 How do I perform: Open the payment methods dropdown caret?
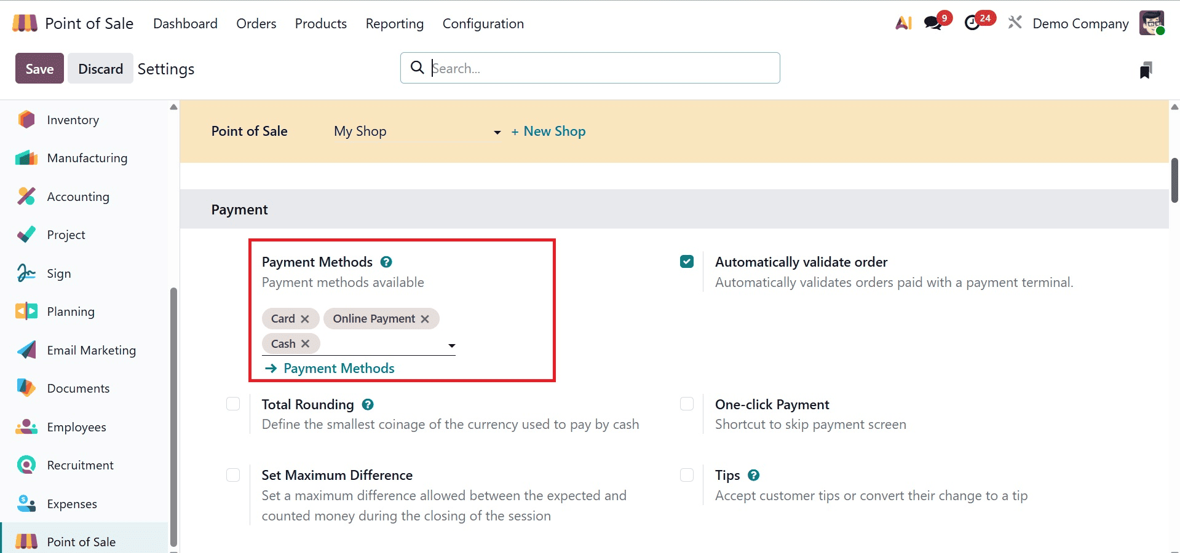click(452, 345)
